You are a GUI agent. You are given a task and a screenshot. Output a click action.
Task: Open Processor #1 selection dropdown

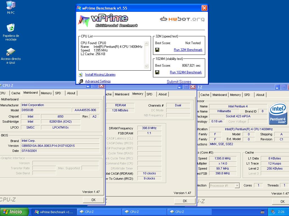pos(224,186)
